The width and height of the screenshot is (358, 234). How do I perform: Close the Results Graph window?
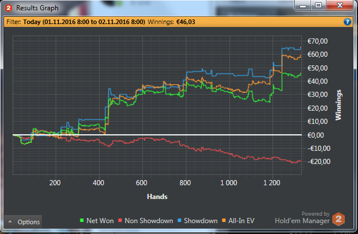(x=340, y=6)
